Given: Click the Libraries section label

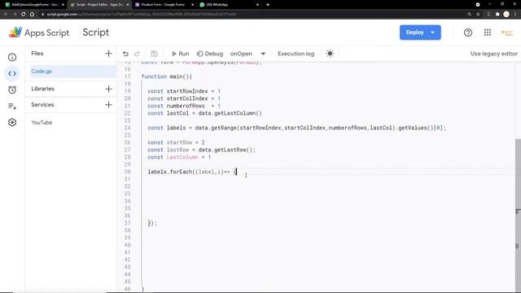Looking at the screenshot, I should click(43, 89).
